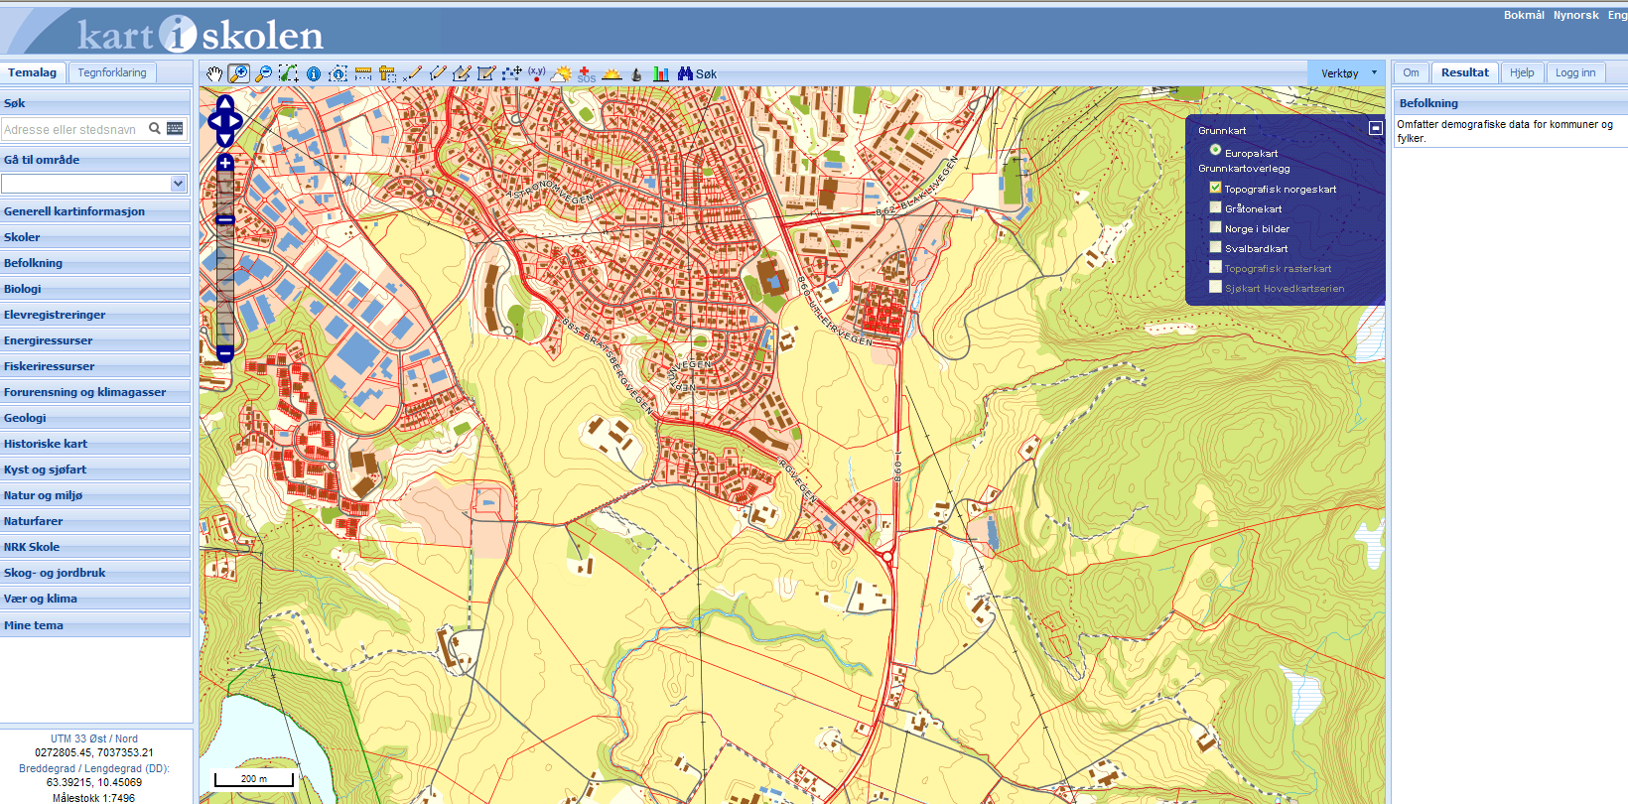Expand the Biologi section
The width and height of the screenshot is (1628, 804).
pyautogui.click(x=95, y=289)
